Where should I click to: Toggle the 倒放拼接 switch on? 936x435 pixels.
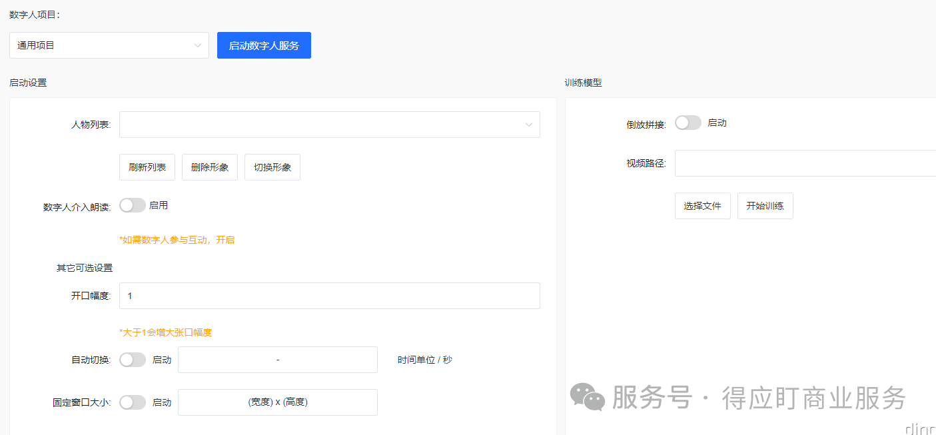coord(688,122)
